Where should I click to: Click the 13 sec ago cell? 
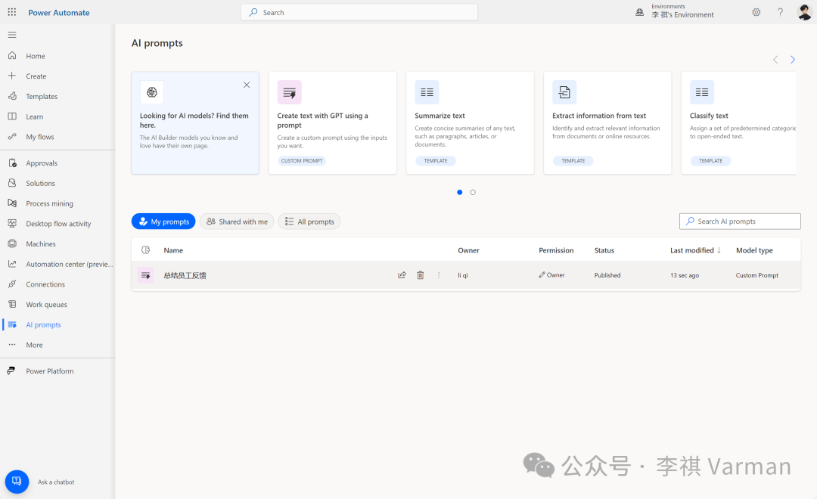[x=685, y=275]
